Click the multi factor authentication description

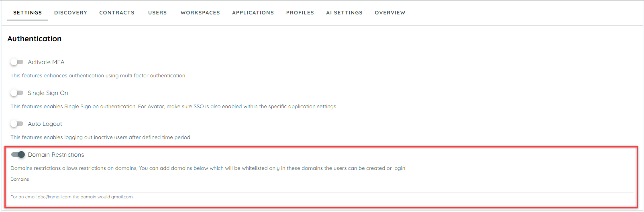[x=98, y=76]
